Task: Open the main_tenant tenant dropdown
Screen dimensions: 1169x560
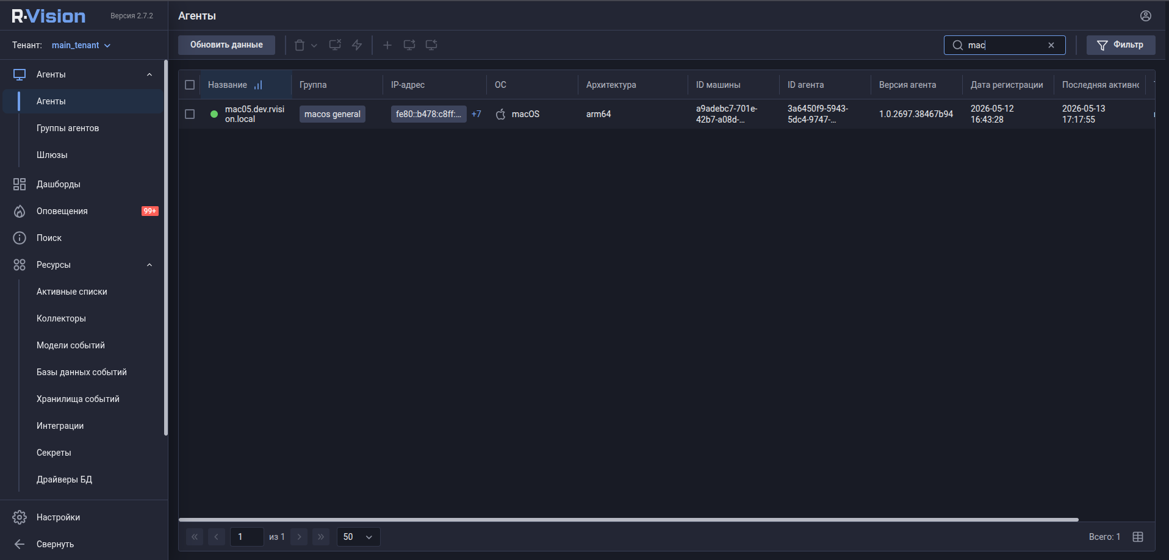Action: pos(81,45)
